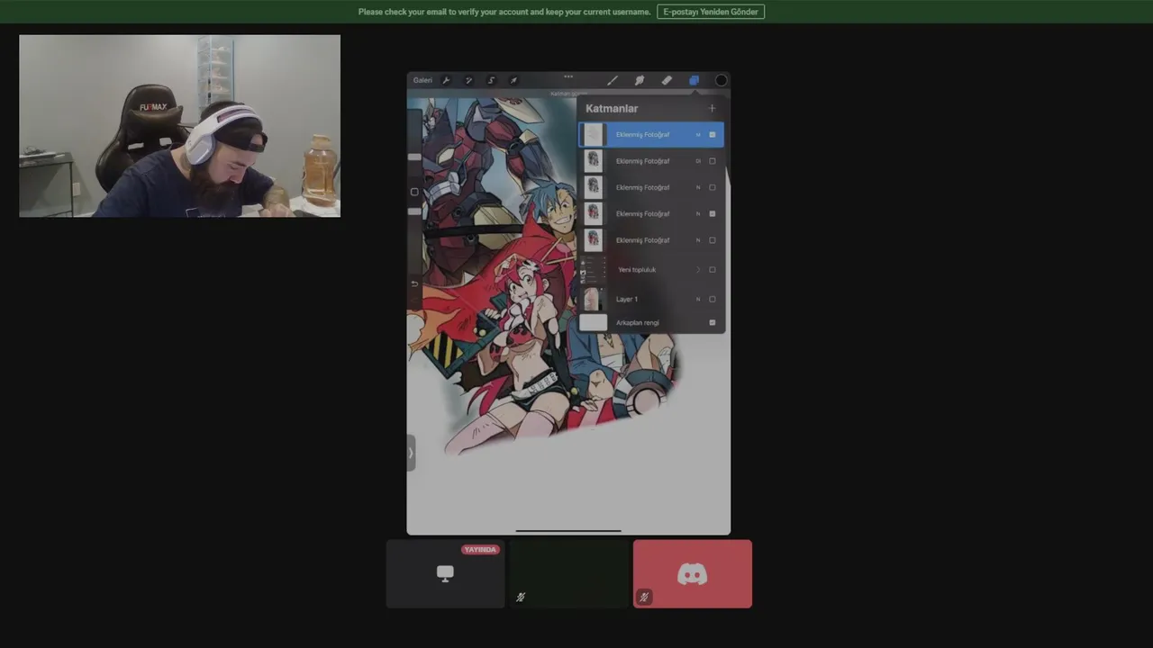The image size is (1153, 648).
Task: Expand the Yeni topluluk group chevron
Action: [698, 270]
